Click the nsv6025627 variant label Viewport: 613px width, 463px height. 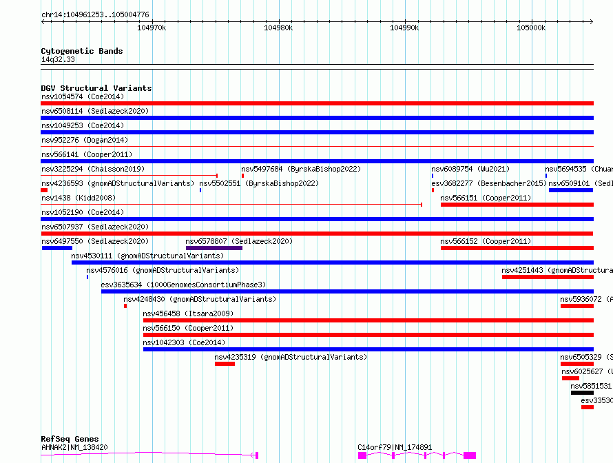588,371
